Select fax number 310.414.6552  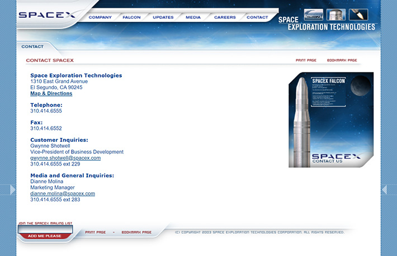click(x=46, y=128)
